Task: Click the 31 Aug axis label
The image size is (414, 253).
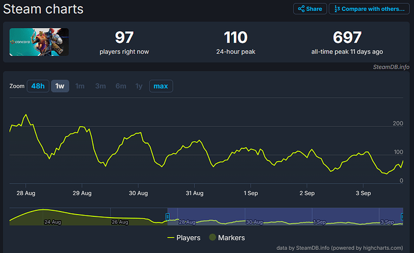Action: [x=194, y=193]
